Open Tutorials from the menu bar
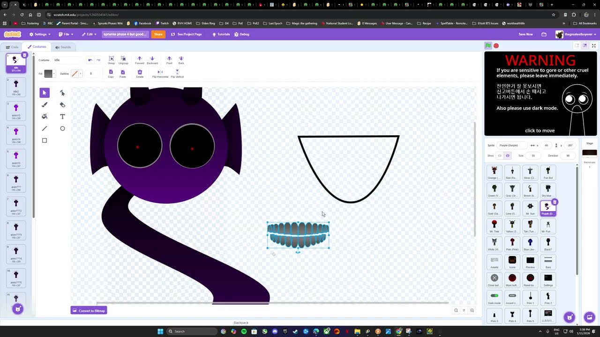 tap(221, 34)
